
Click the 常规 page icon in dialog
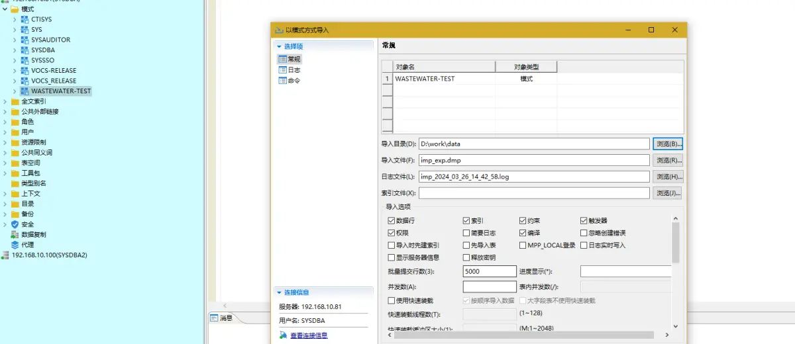(x=282, y=59)
